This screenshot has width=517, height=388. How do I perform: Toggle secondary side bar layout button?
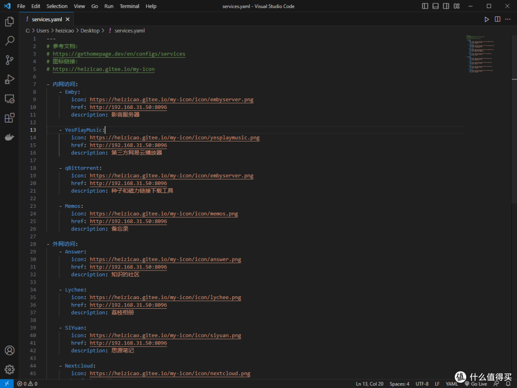(x=446, y=6)
